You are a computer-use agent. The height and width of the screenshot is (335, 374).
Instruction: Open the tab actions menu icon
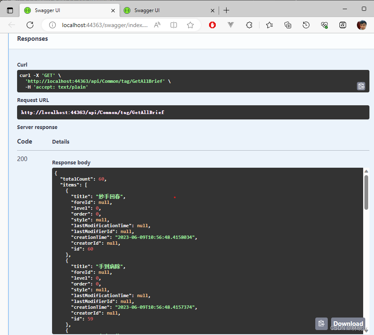pos(10,10)
